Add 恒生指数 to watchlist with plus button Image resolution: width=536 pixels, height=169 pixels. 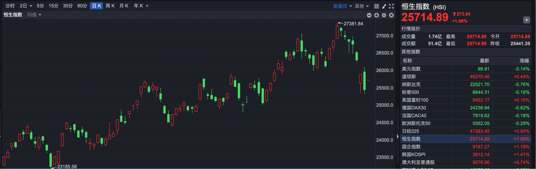(526, 20)
